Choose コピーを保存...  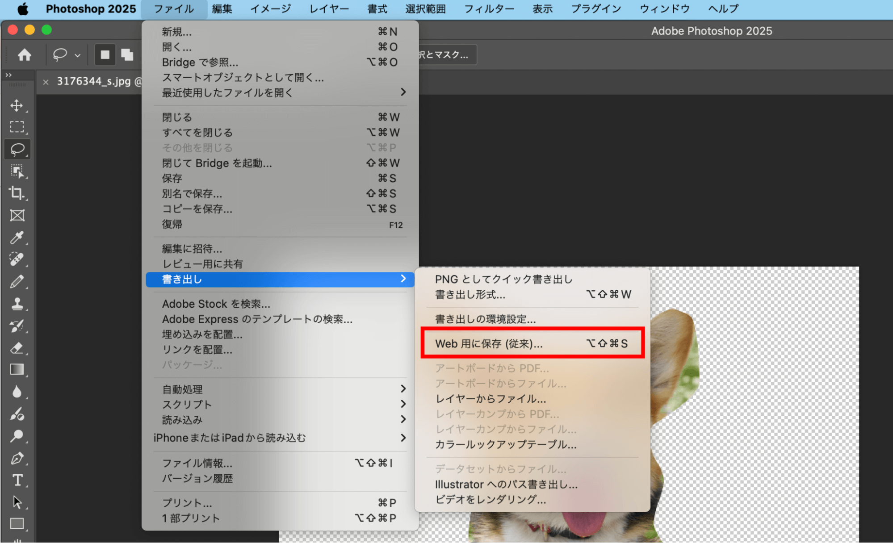[280, 209]
